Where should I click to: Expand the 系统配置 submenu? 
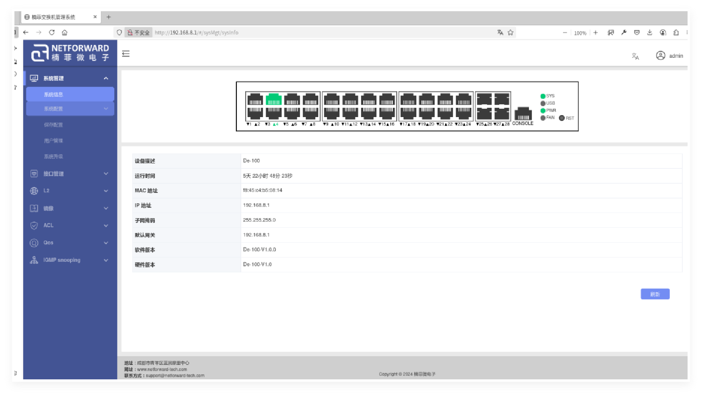coord(70,109)
